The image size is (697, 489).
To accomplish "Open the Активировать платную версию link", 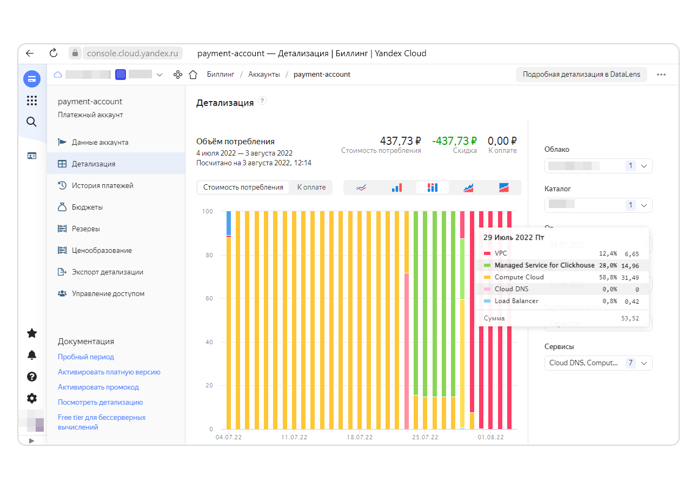I will [109, 372].
